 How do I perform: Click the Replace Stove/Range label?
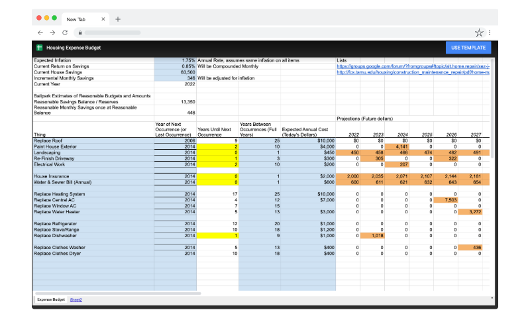(56, 229)
